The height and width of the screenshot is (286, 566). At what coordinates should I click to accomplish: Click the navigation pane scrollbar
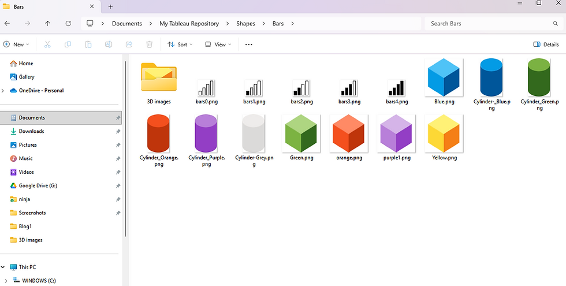pos(126,149)
